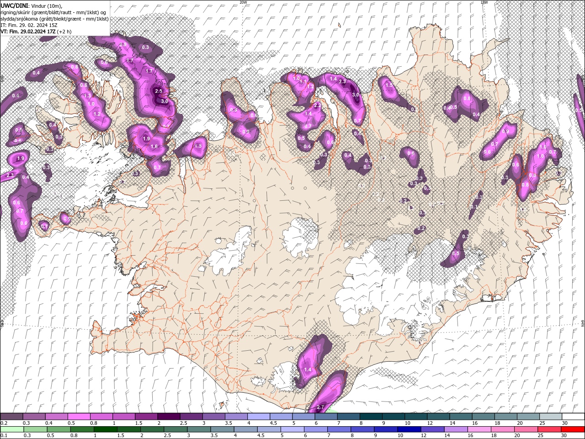
Task: Click the 'rigning/skúrir' legend description line
Action: (x=53, y=12)
